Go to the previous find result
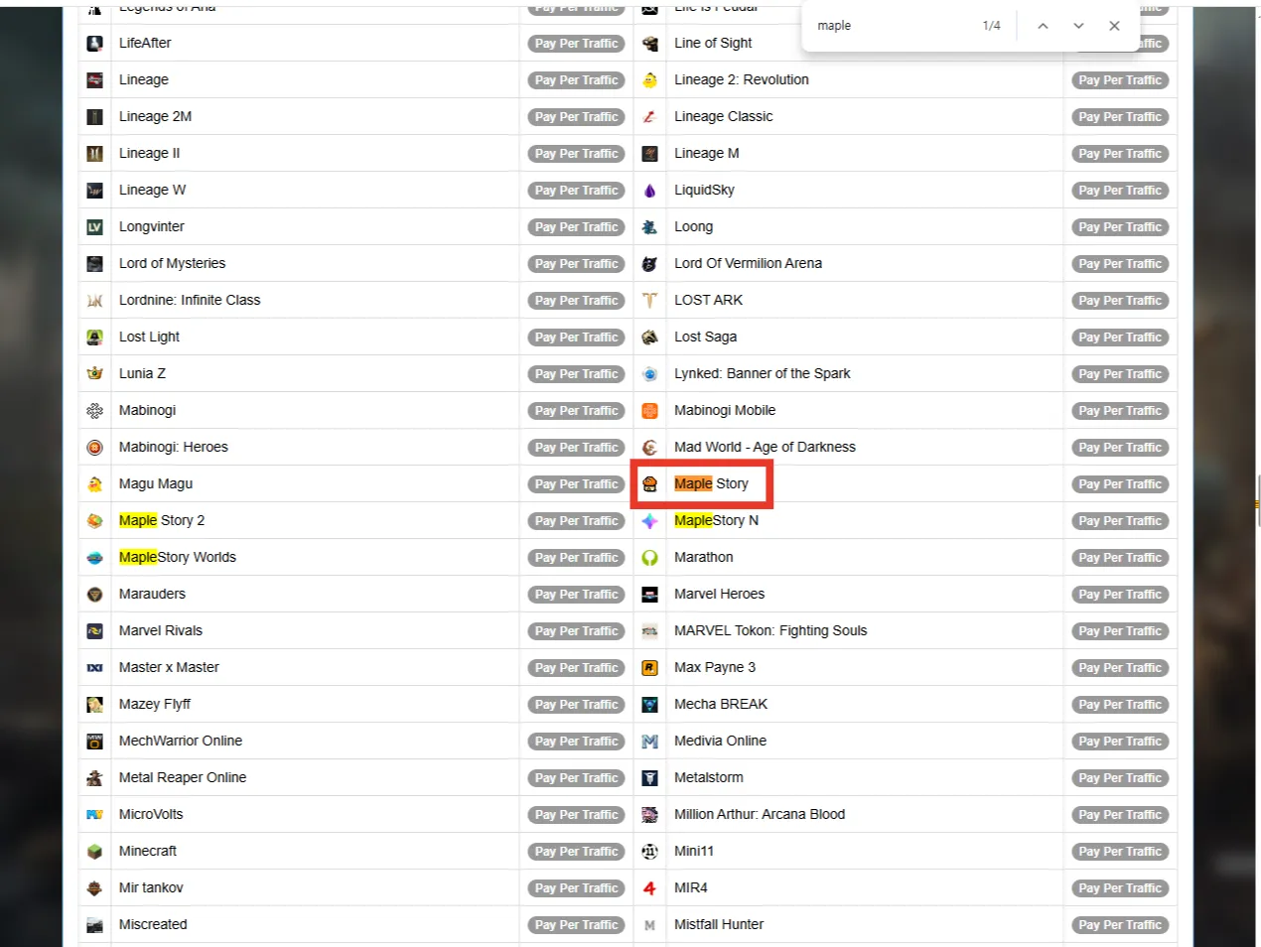The width and height of the screenshot is (1261, 947). (x=1043, y=26)
